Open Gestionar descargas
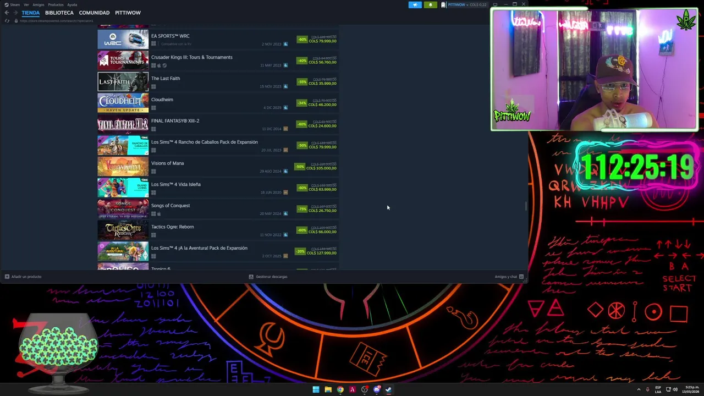Screen dimensions: 704x396 tap(272, 277)
